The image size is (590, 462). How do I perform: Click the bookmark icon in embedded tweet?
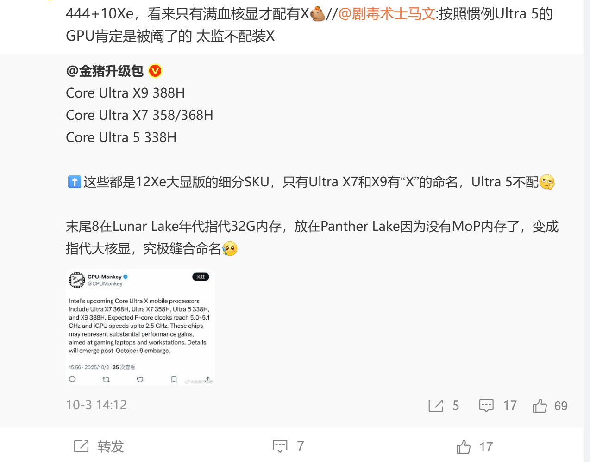pos(174,380)
